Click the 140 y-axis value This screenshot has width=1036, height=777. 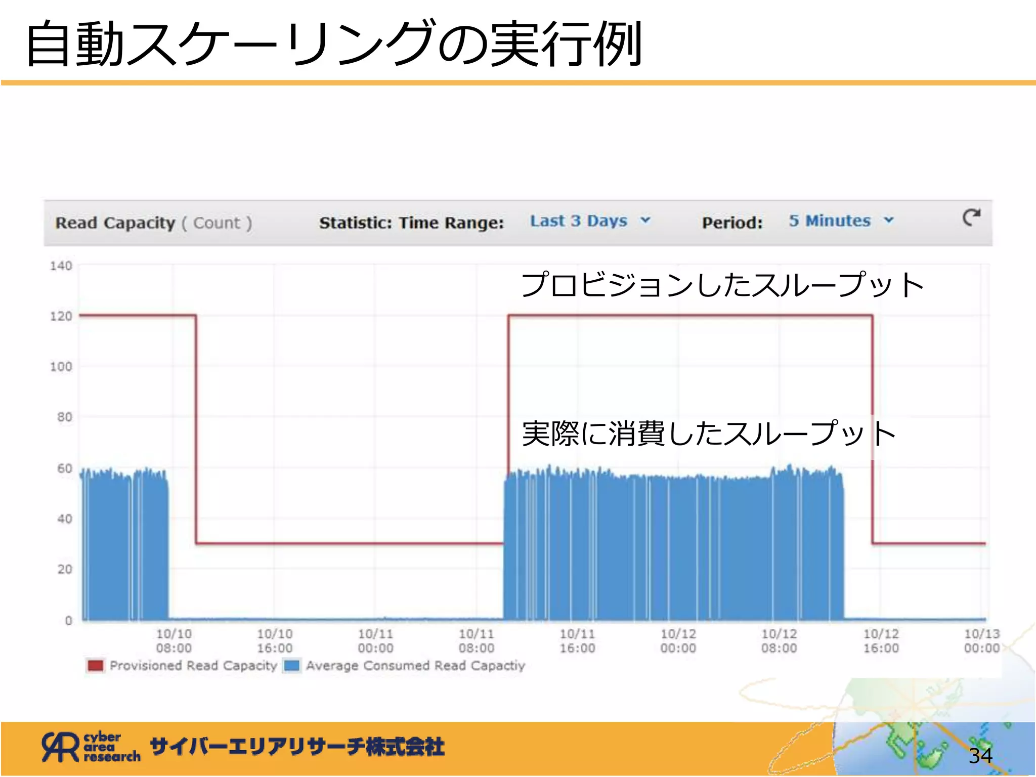[x=61, y=266]
